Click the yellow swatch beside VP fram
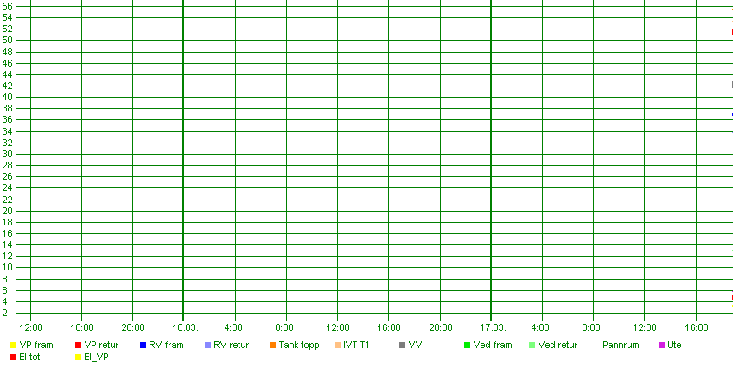This screenshot has height=368, width=733. [x=13, y=346]
